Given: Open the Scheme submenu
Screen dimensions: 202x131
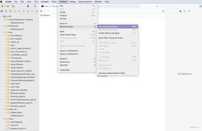Looking at the screenshot, I should point(77,59).
